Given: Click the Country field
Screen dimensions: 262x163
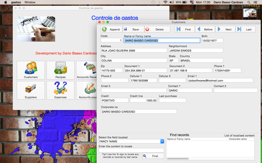Looking at the screenshot, I should pyautogui.click(x=201, y=60).
